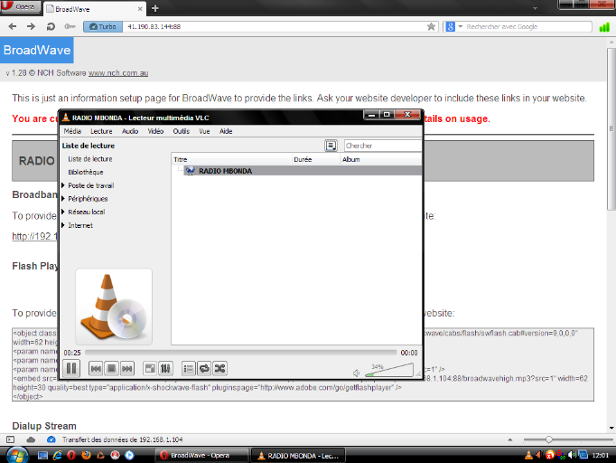Focus the Chercher search field

click(x=383, y=146)
